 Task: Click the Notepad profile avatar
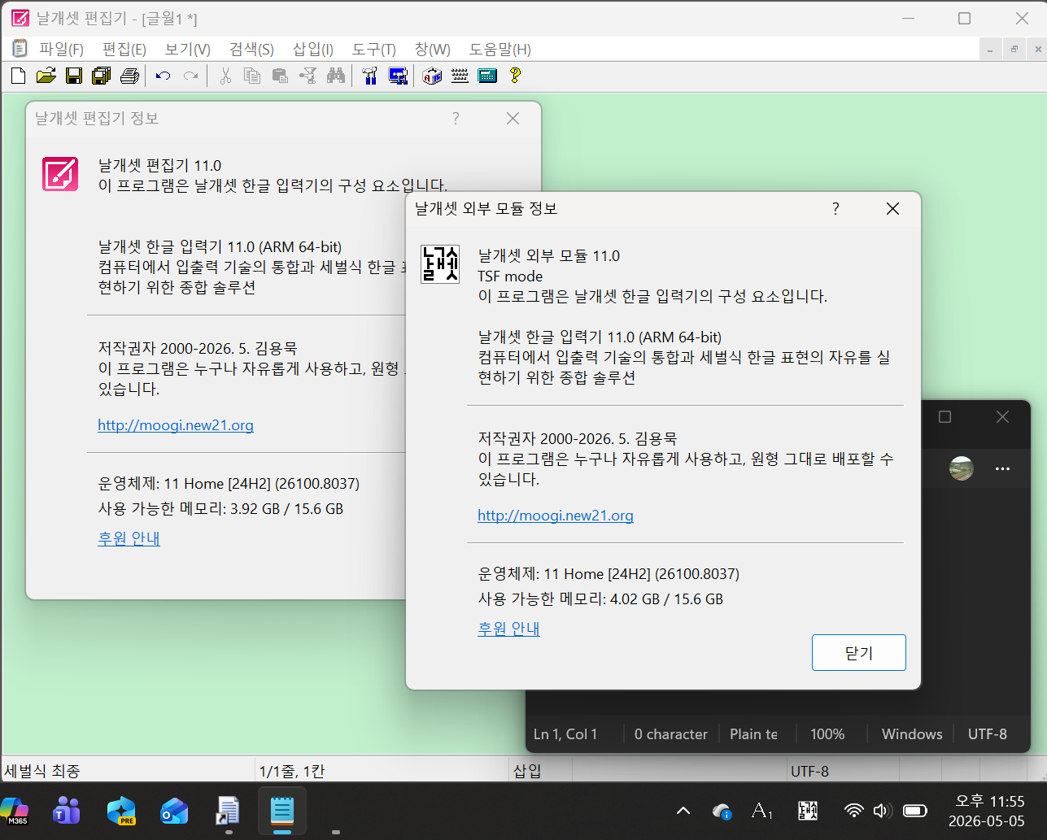(x=962, y=468)
